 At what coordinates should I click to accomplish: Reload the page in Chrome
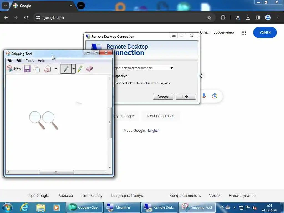pos(26,17)
